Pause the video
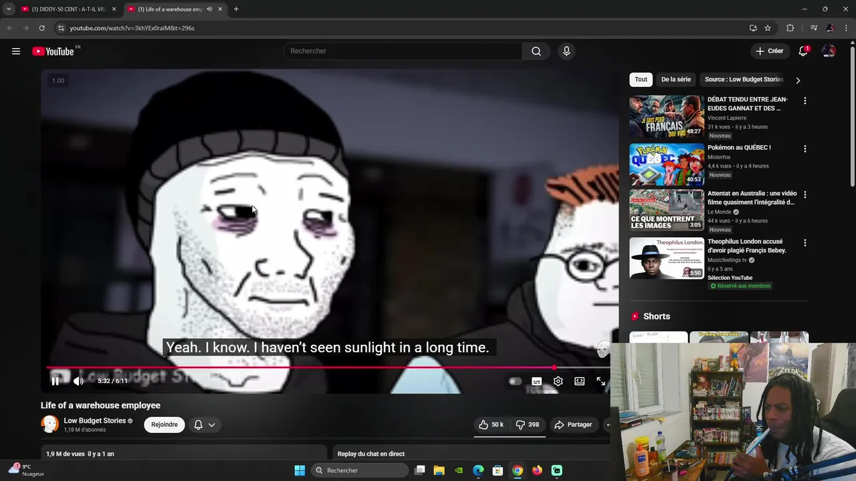This screenshot has width=856, height=481. pos(56,381)
